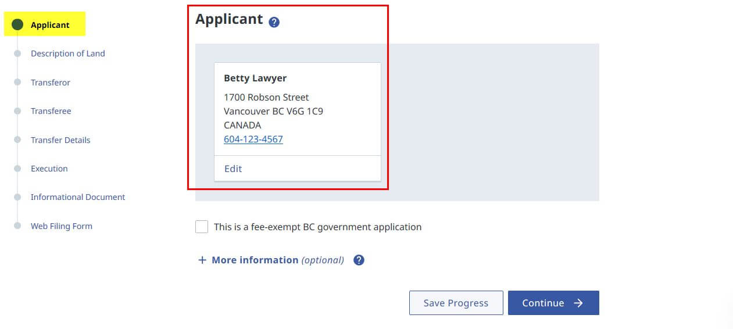Click the Description of Land step dot
The width and height of the screenshot is (733, 329).
17,53
